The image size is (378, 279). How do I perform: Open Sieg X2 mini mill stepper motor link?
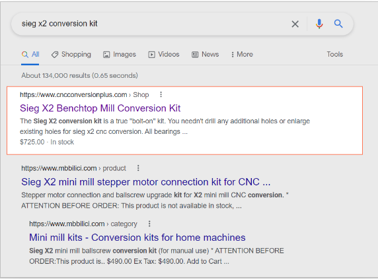tap(146, 182)
